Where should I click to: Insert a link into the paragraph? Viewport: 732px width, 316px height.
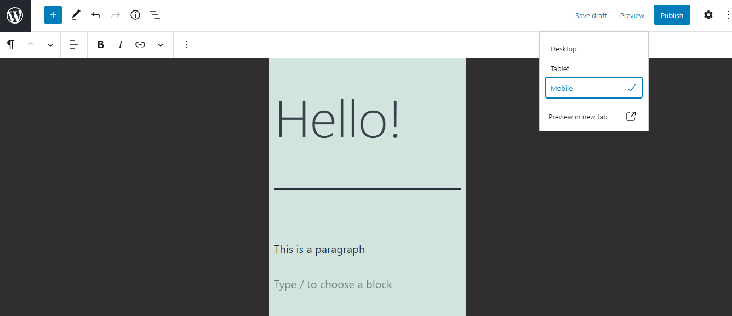tap(140, 44)
